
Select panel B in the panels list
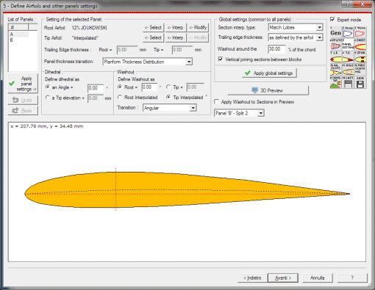(x=12, y=40)
